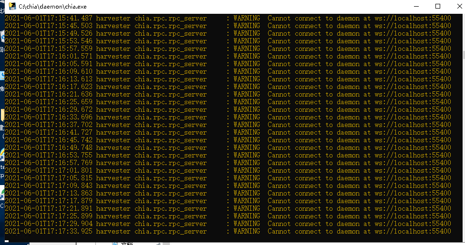Viewport: 465px width, 245px height.
Task: Maximize the chia.exe console window
Action: (438, 6)
